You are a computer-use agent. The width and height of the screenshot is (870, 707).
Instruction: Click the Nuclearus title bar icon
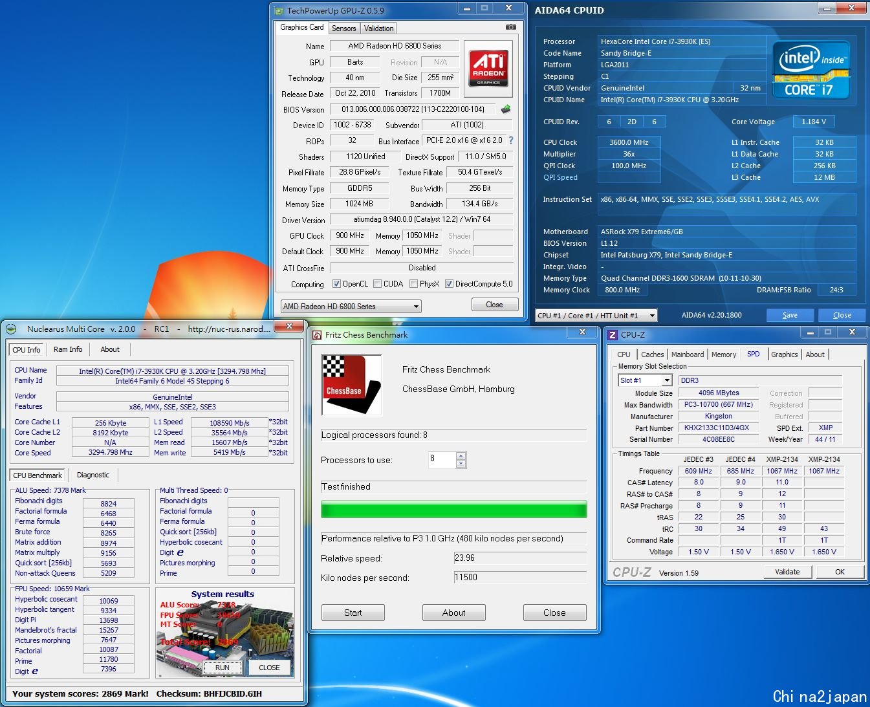pos(11,329)
